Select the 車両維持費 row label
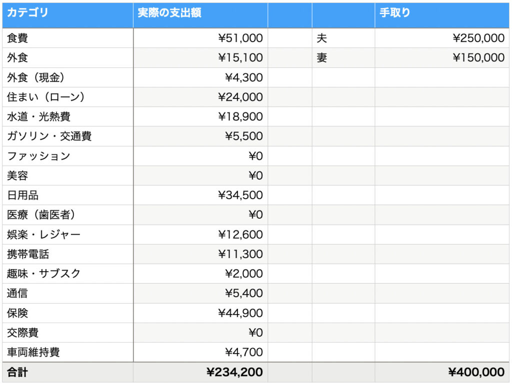Viewport: 512px width, 385px height. pyautogui.click(x=67, y=352)
